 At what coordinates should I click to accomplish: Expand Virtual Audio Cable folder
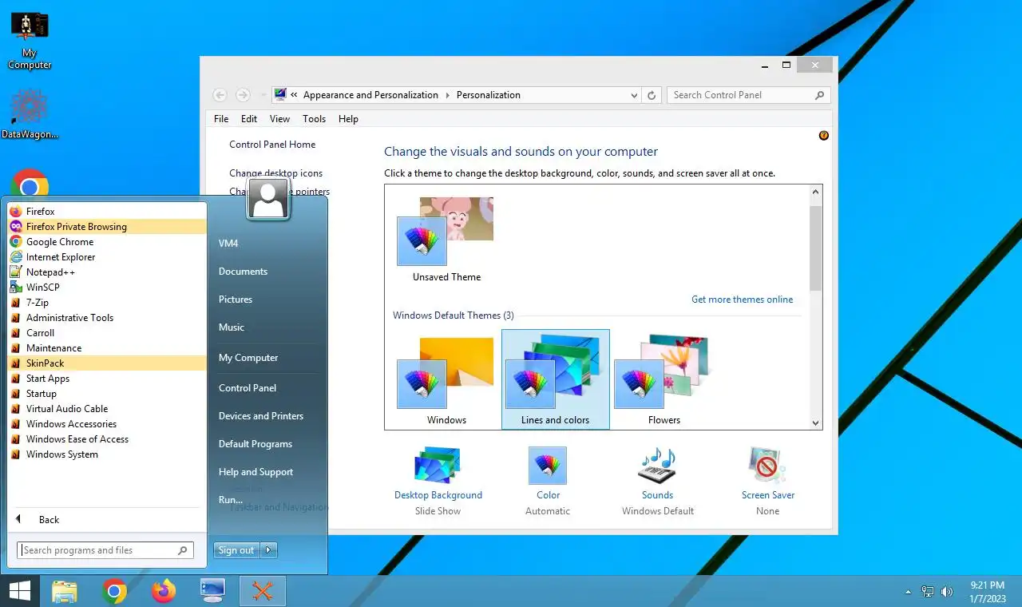(x=107, y=409)
